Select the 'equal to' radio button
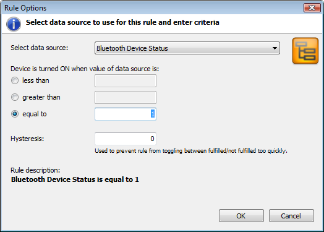Viewport: 324px width, 232px height. point(15,114)
